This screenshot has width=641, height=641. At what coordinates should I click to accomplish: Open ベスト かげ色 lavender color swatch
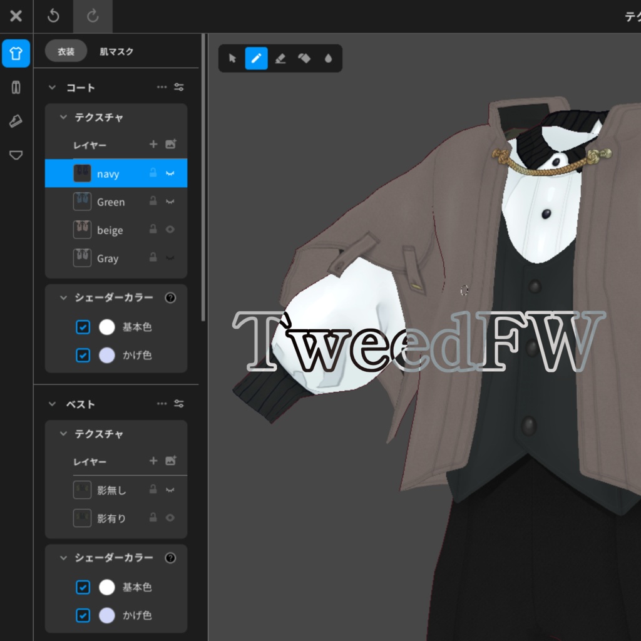(107, 615)
